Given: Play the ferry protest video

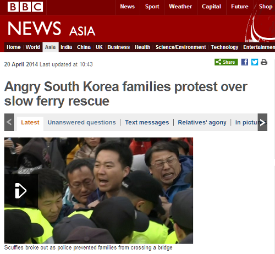Looking at the screenshot, I should click(21, 191).
